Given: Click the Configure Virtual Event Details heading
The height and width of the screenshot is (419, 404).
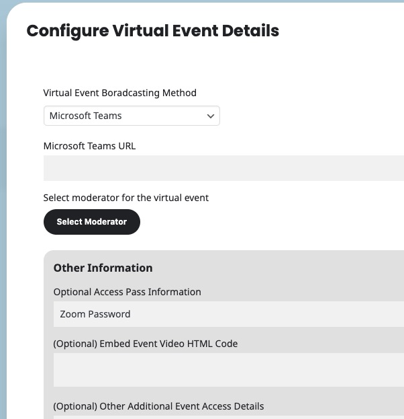Looking at the screenshot, I should click(x=152, y=31).
